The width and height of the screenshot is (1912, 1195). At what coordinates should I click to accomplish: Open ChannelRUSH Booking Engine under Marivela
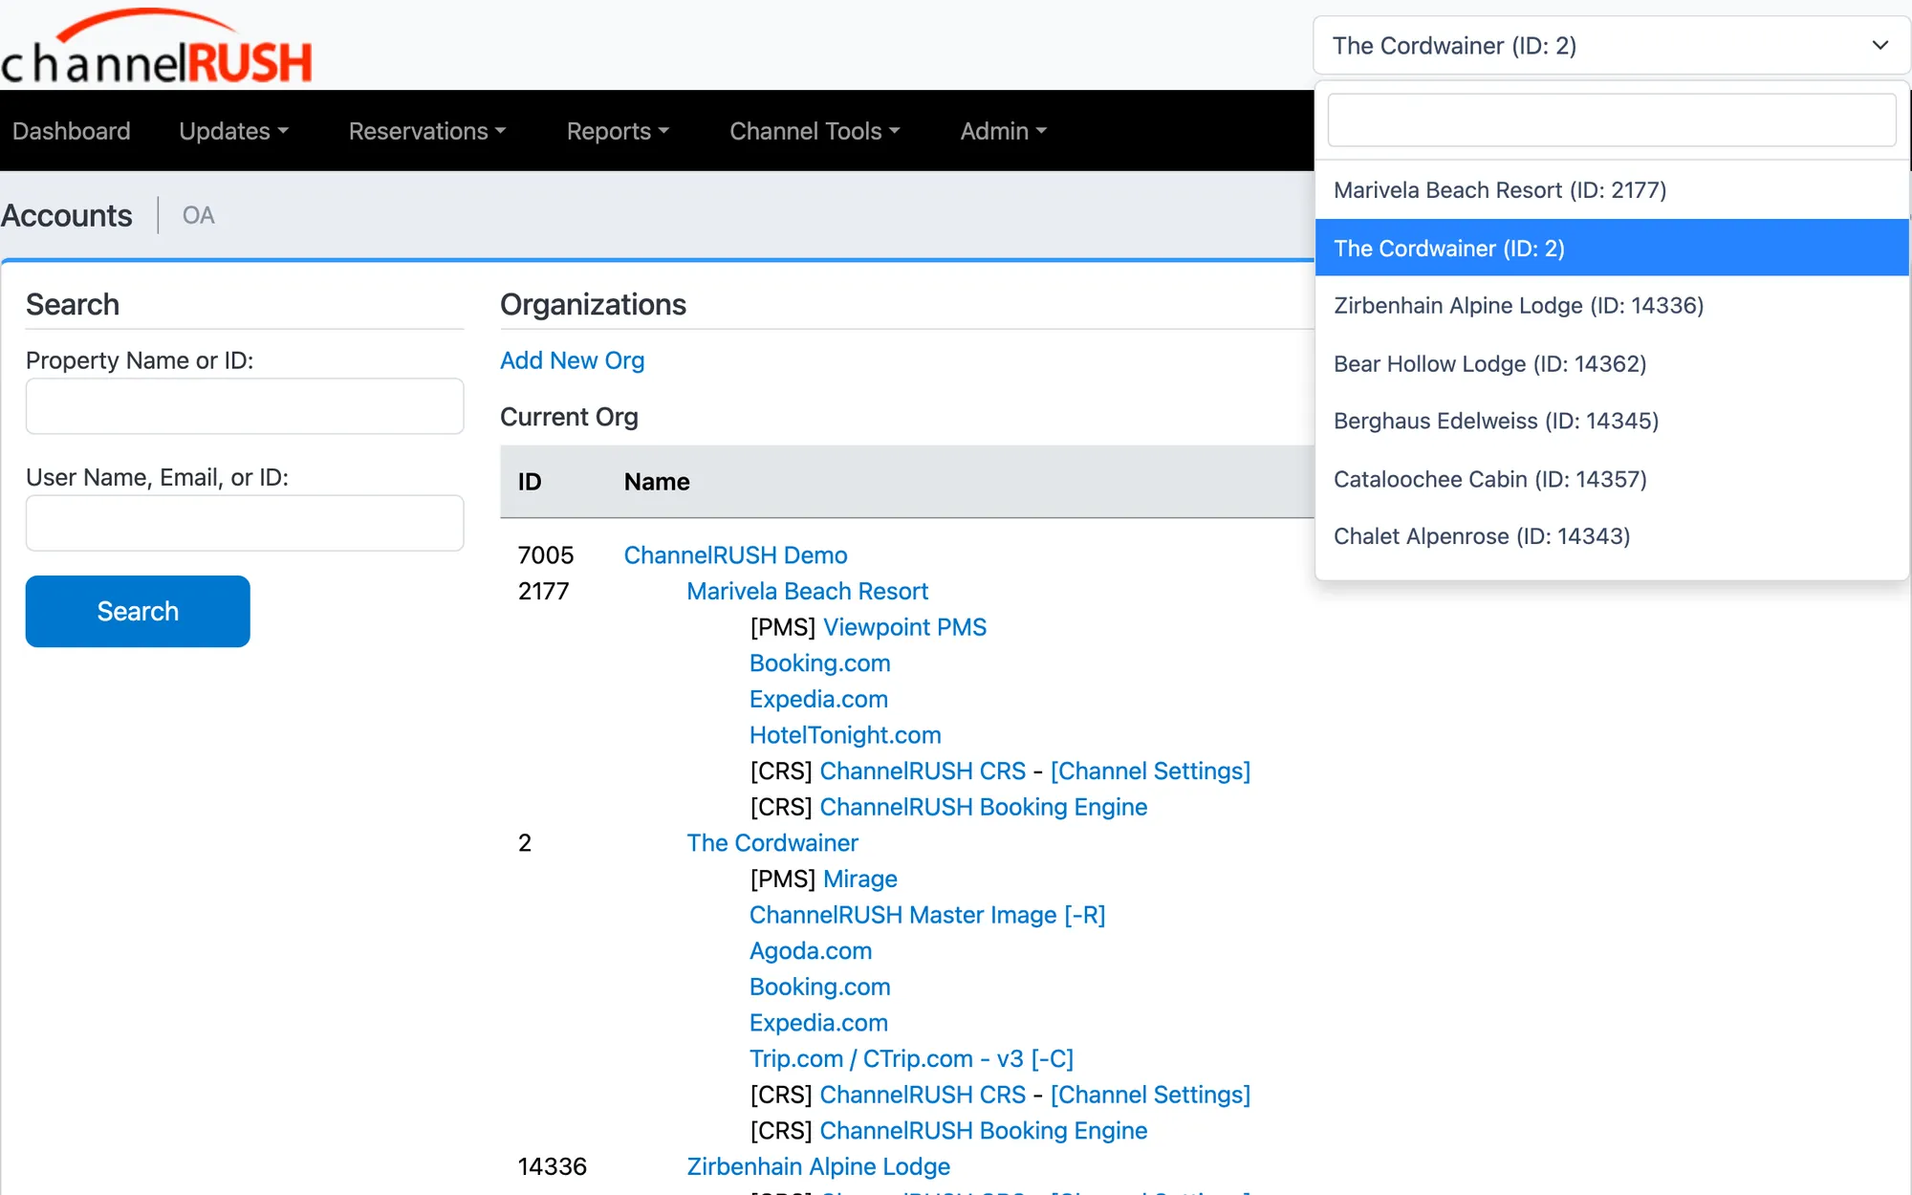pyautogui.click(x=984, y=808)
